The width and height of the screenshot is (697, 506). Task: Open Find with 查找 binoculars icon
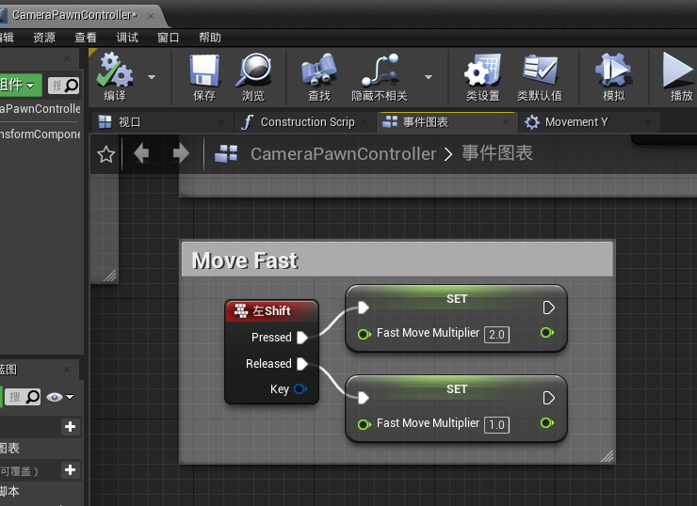pyautogui.click(x=319, y=77)
